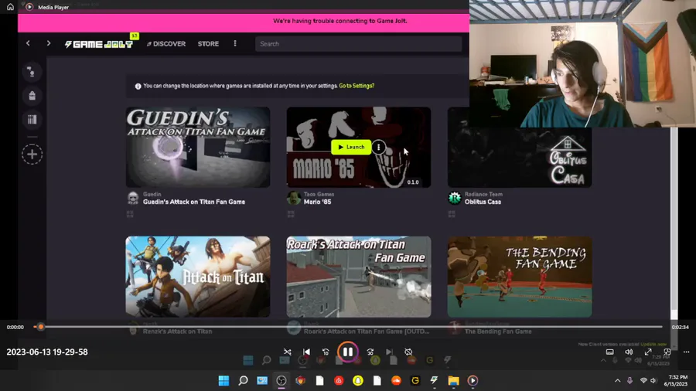Launch the Mario '85 game
This screenshot has height=391, width=696.
pyautogui.click(x=351, y=147)
